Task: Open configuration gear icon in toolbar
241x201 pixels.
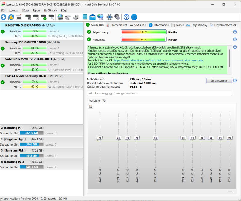Action: click(x=109, y=17)
